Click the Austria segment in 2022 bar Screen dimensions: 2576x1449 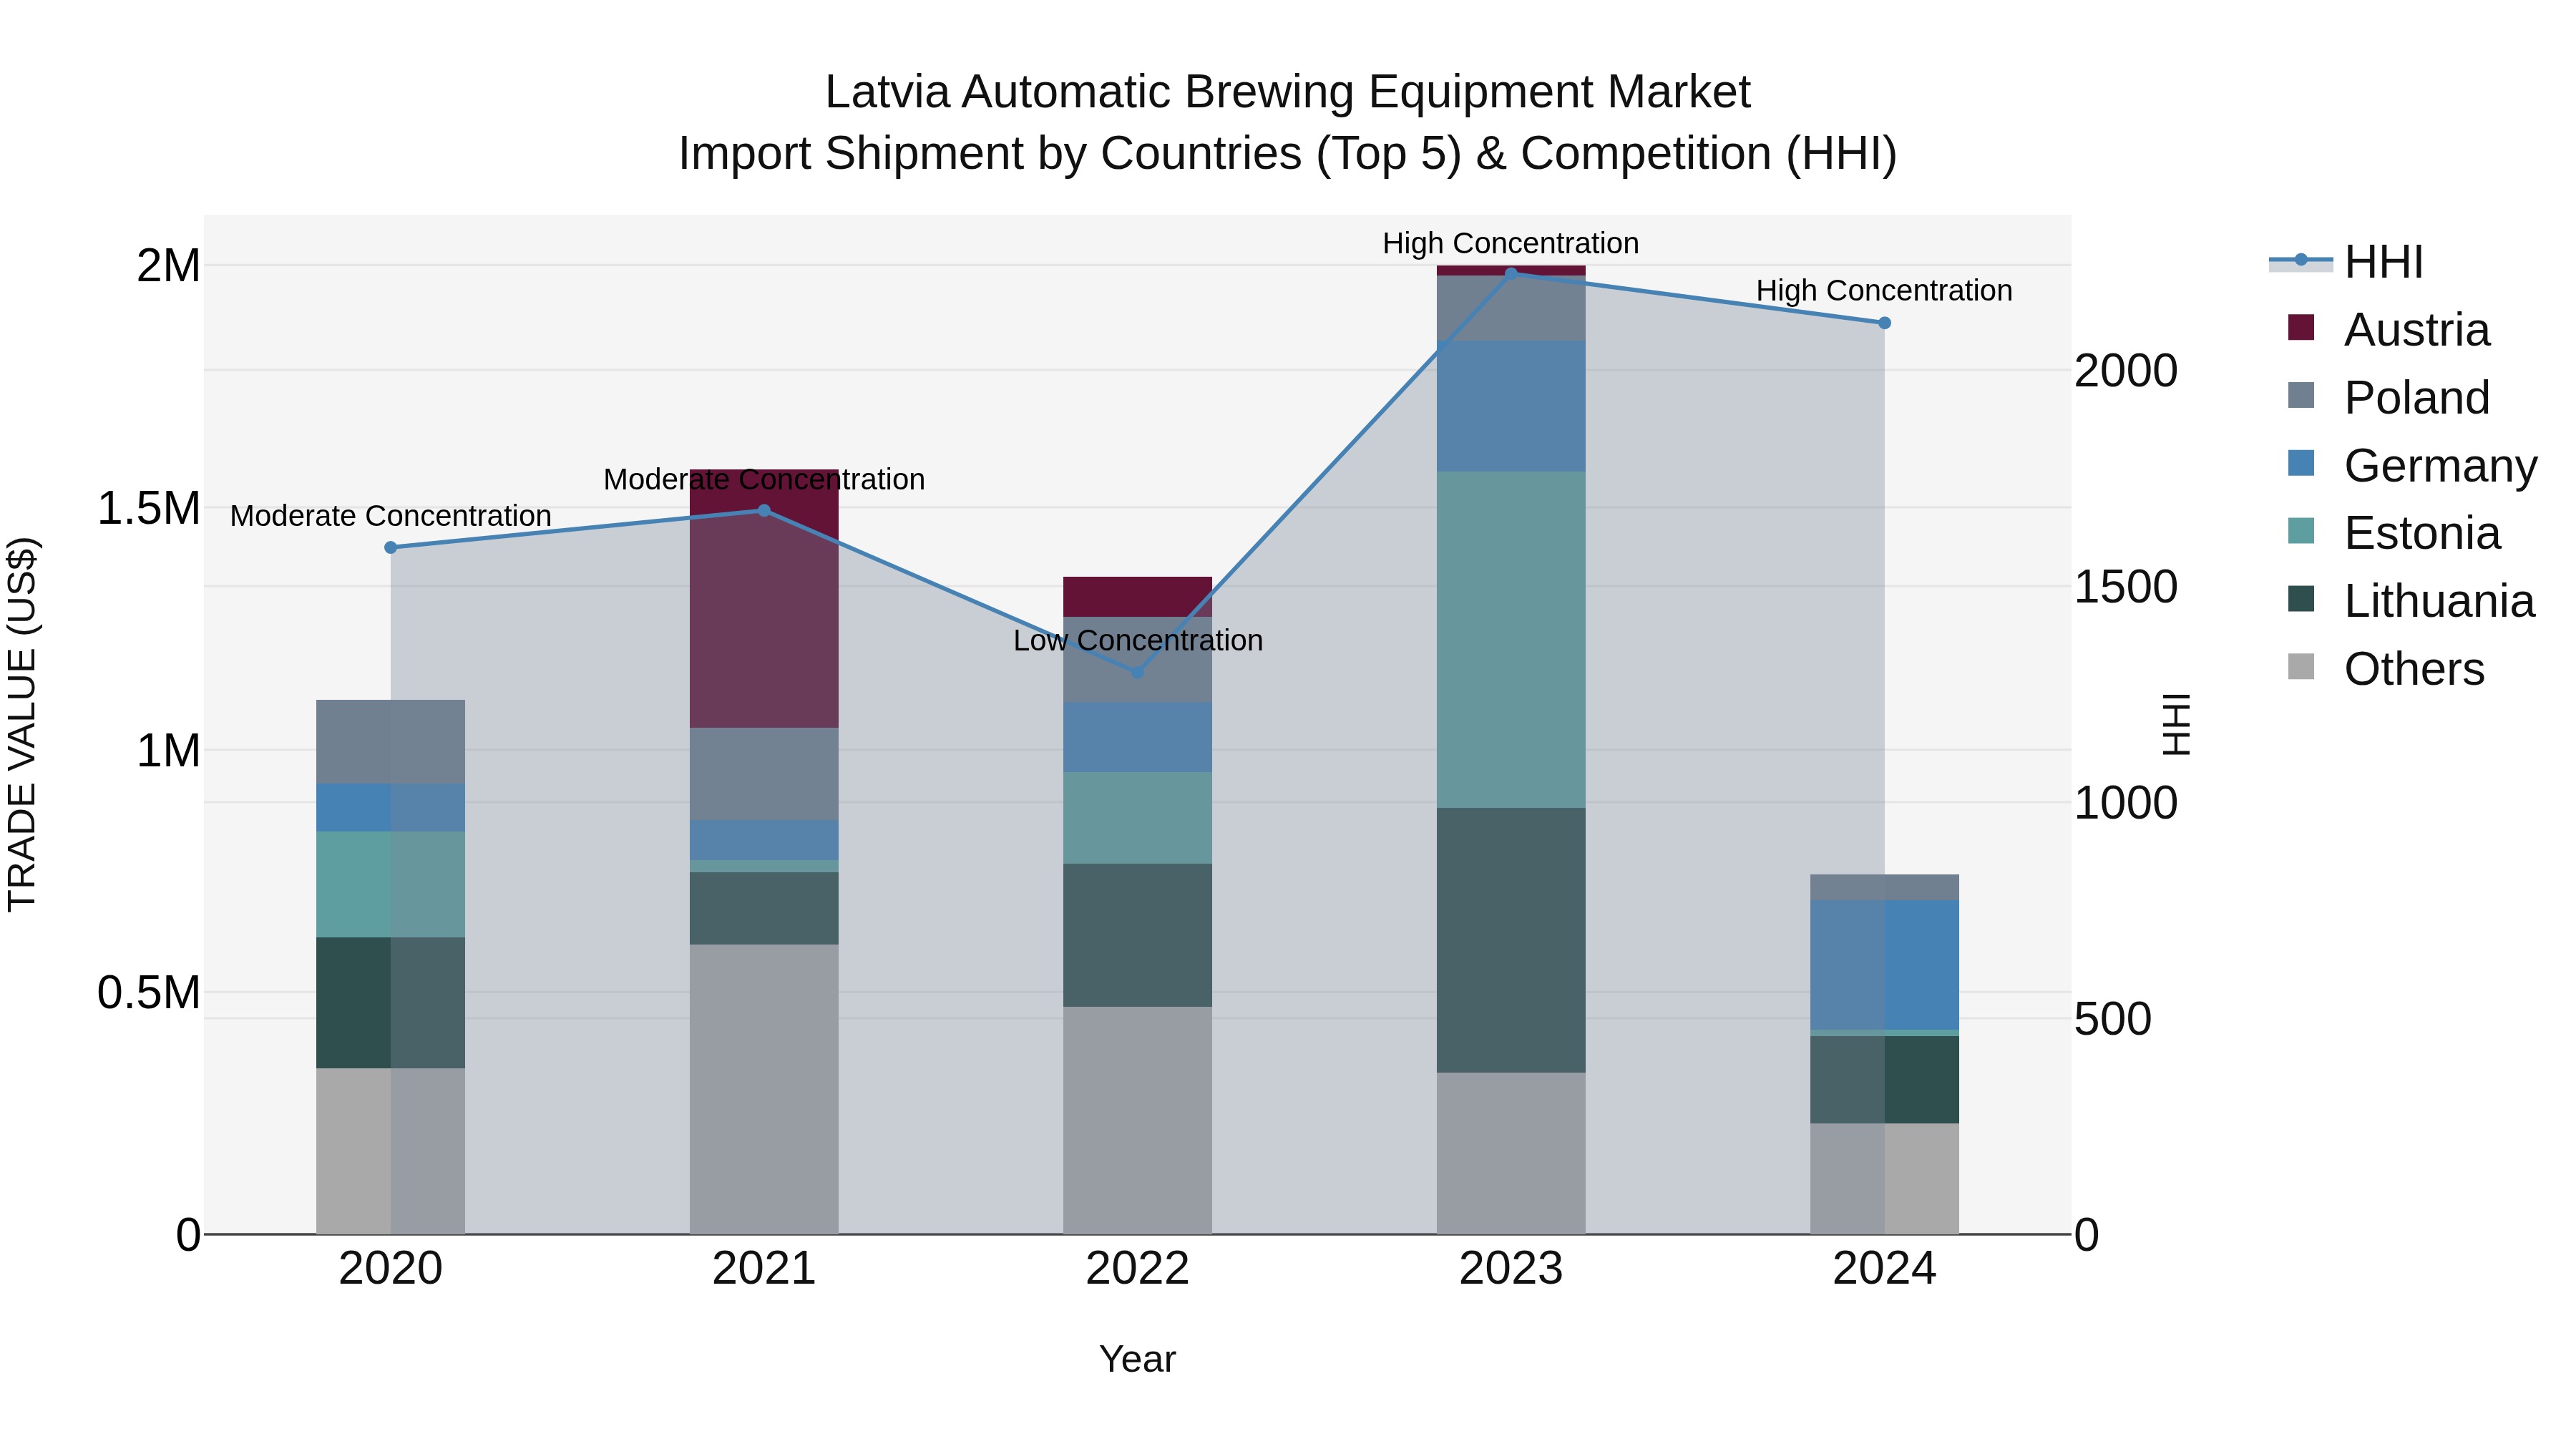coord(1137,597)
